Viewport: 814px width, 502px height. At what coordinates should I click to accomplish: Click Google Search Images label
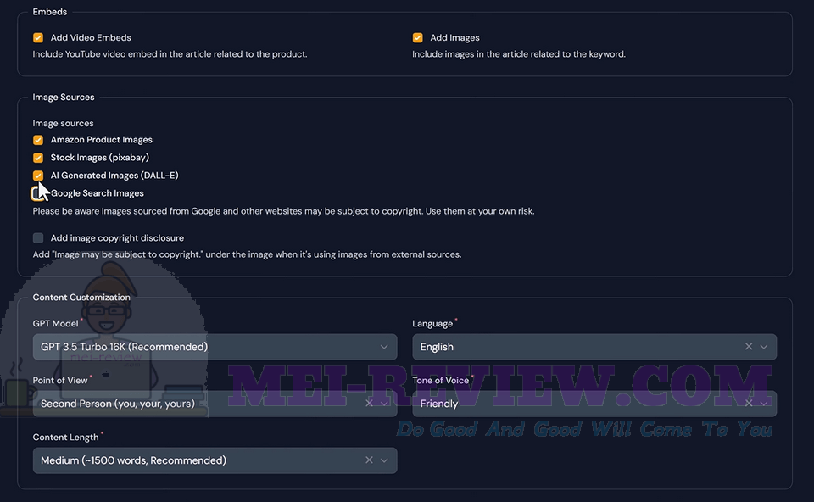tap(97, 193)
